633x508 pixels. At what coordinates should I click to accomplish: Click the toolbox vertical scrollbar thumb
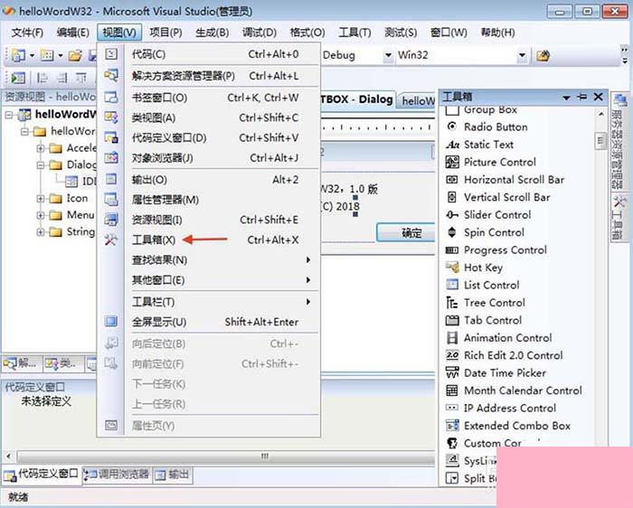600,141
